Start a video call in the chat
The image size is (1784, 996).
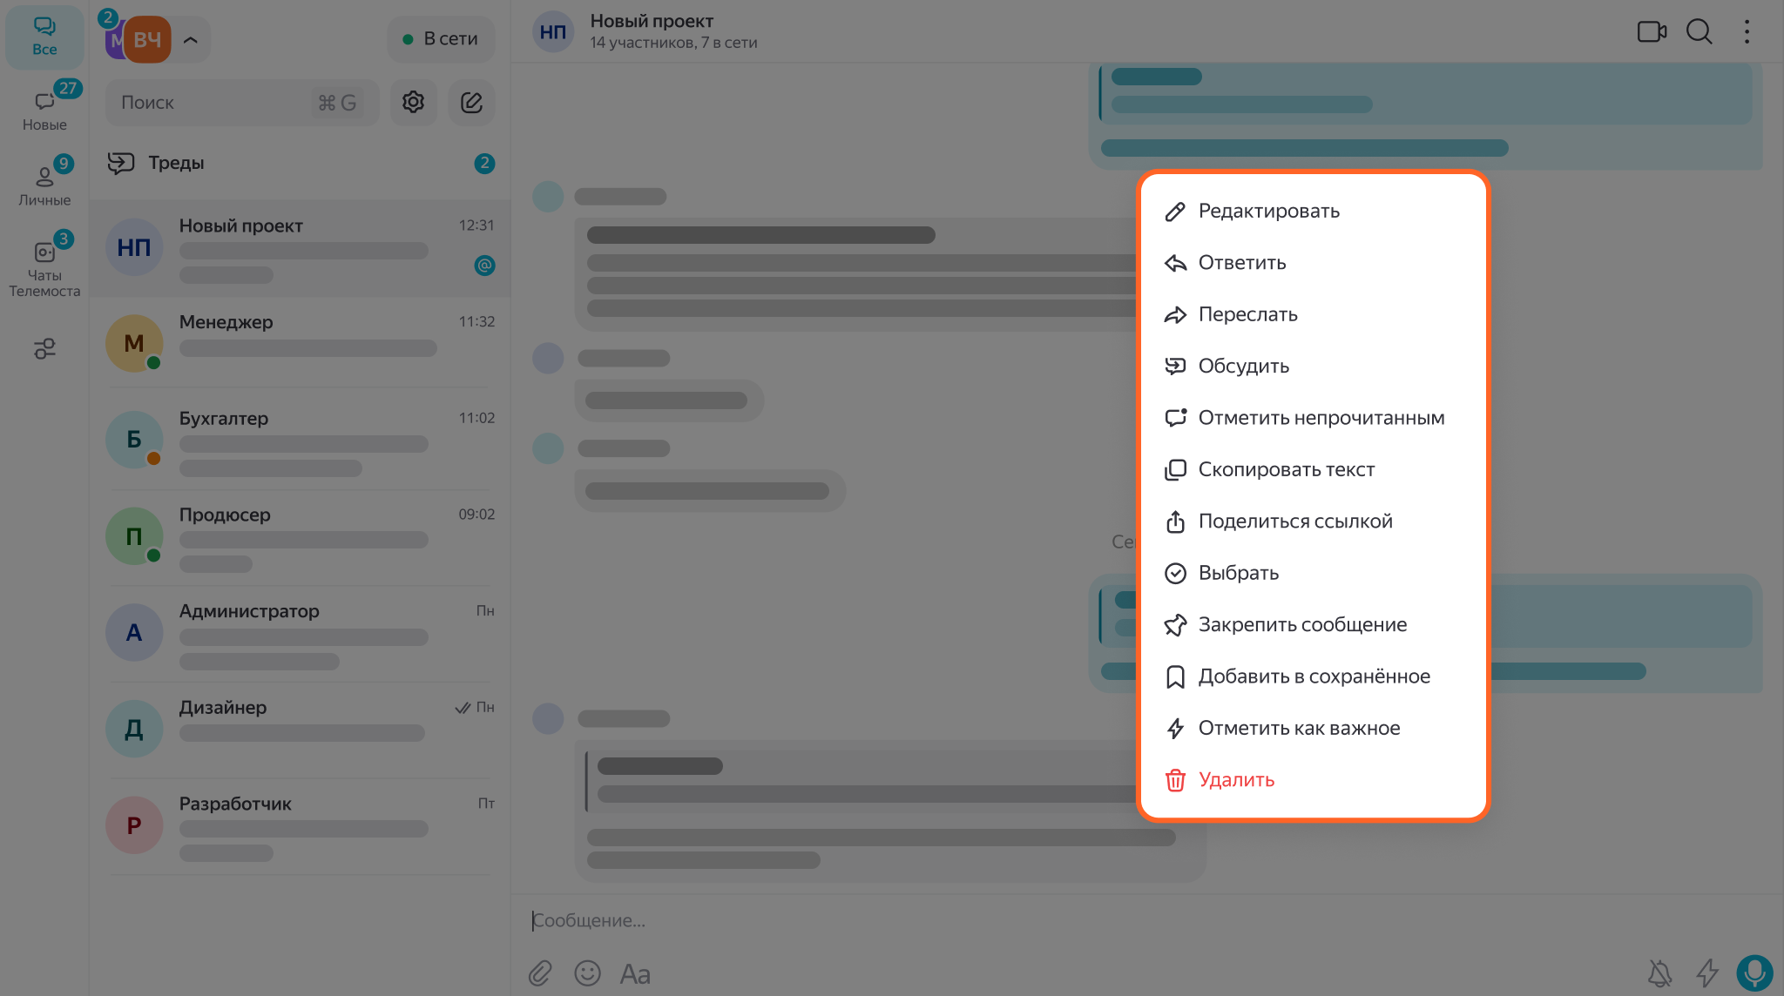1651,32
